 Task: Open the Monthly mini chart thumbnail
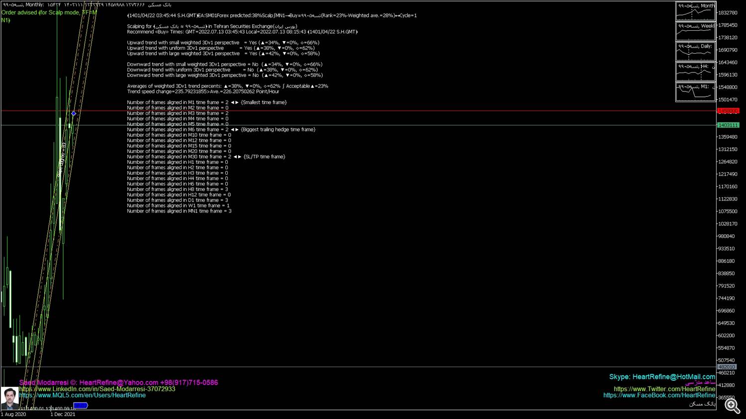695,11
